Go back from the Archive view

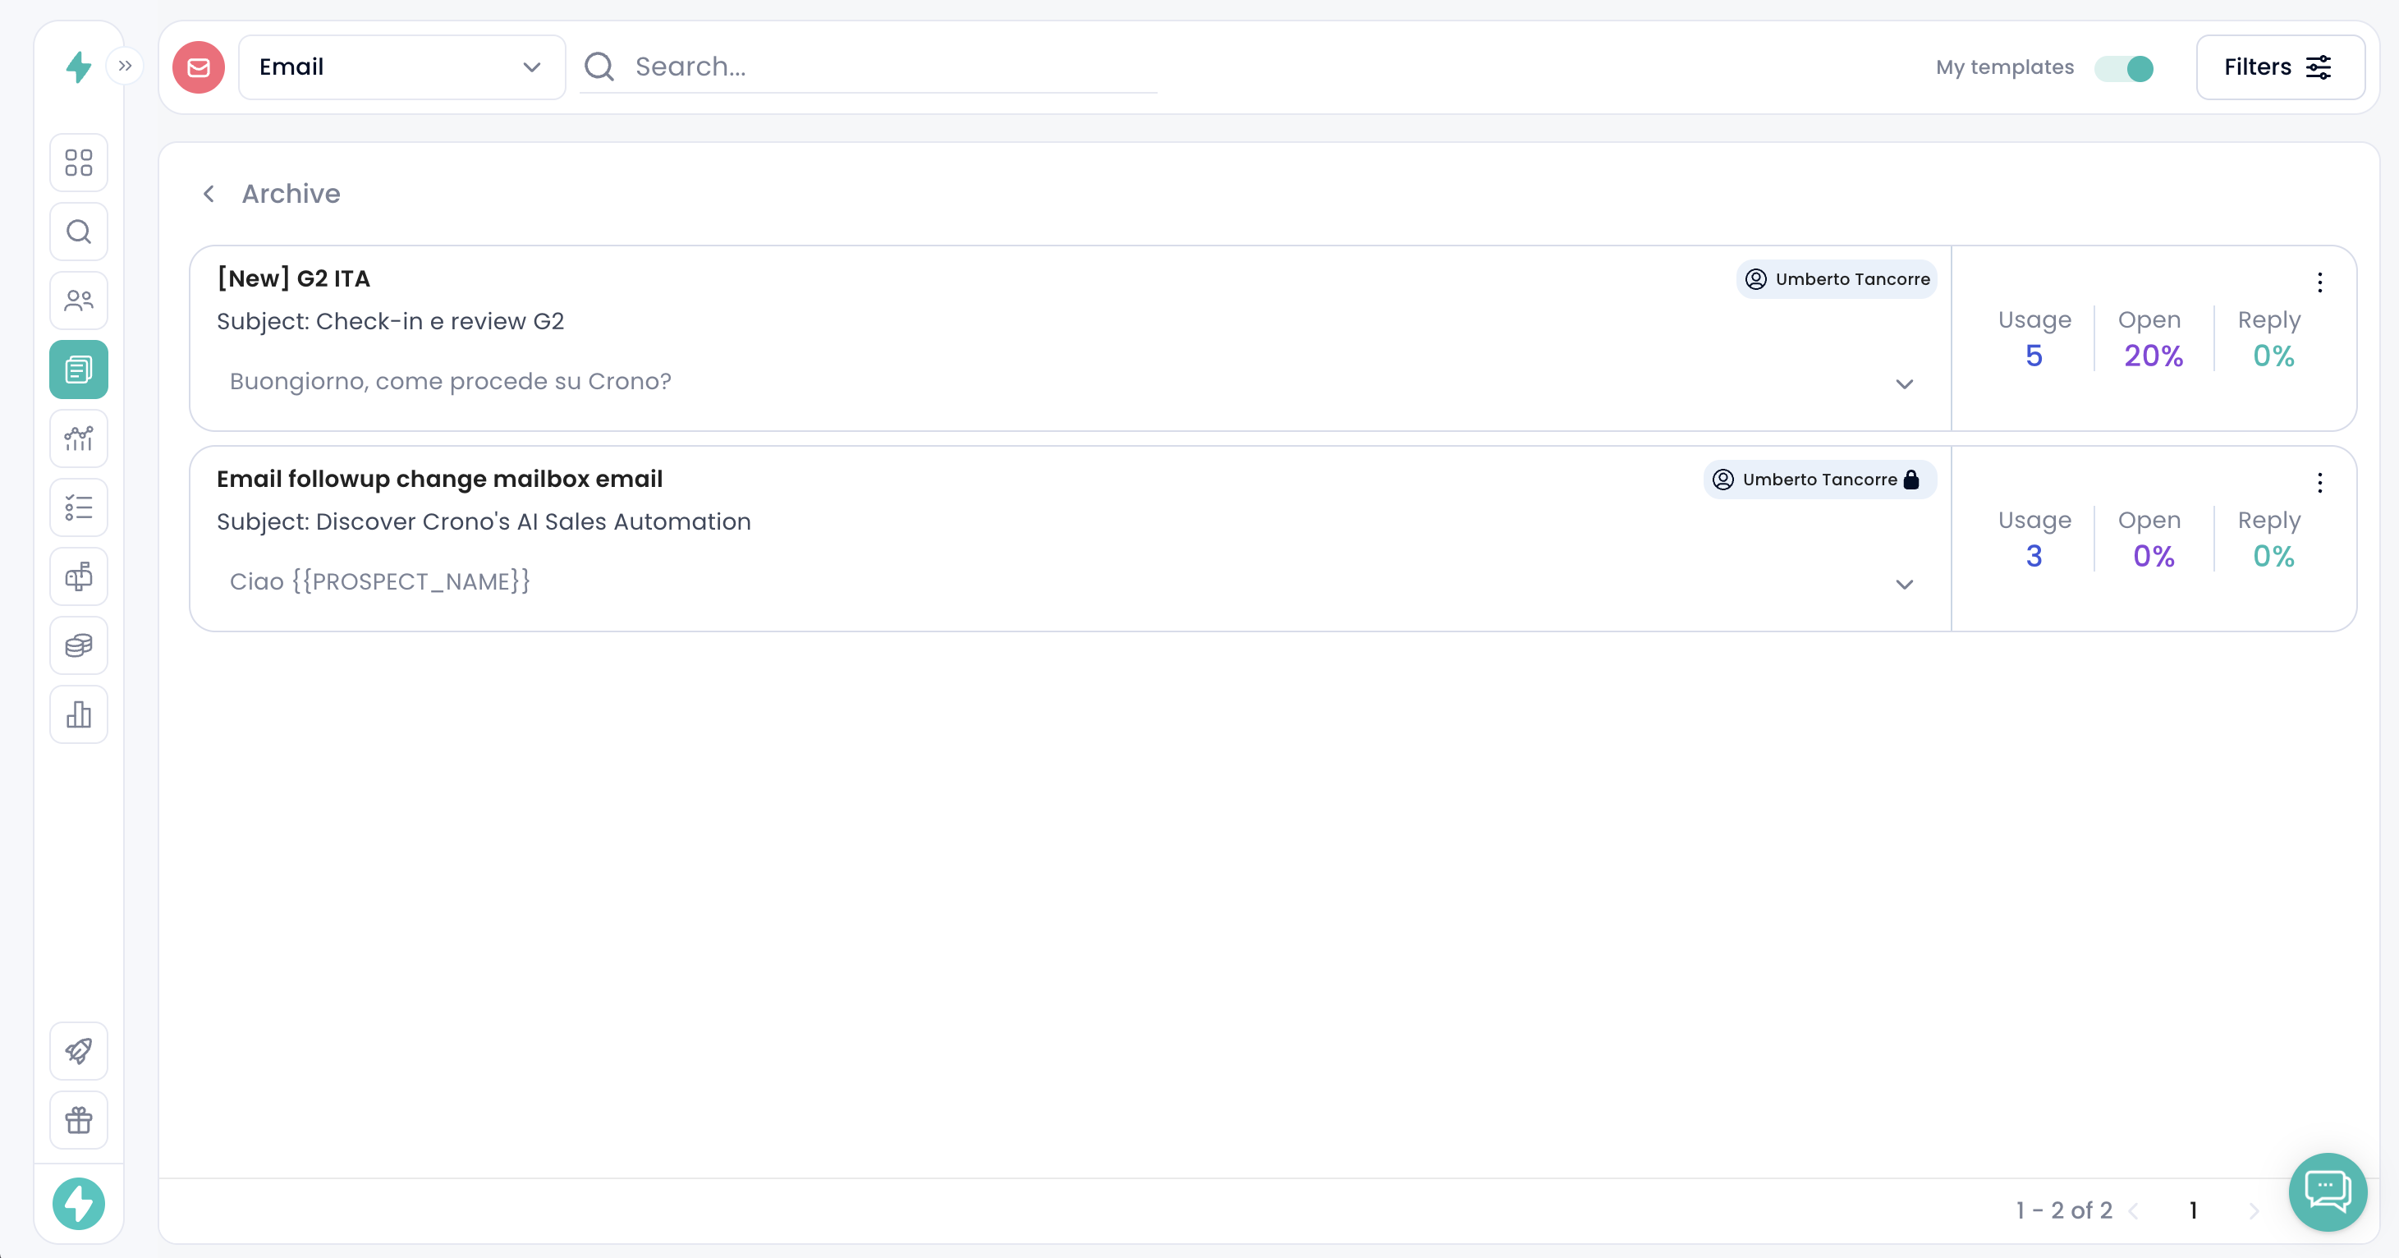click(x=209, y=194)
